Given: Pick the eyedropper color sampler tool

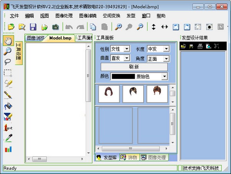Looking at the screenshot, I should pos(8,138).
